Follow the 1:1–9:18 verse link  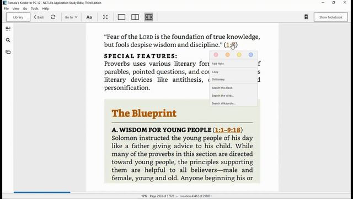pyautogui.click(x=228, y=130)
